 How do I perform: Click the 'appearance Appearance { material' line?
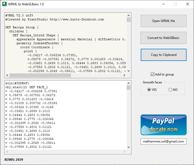71,39
